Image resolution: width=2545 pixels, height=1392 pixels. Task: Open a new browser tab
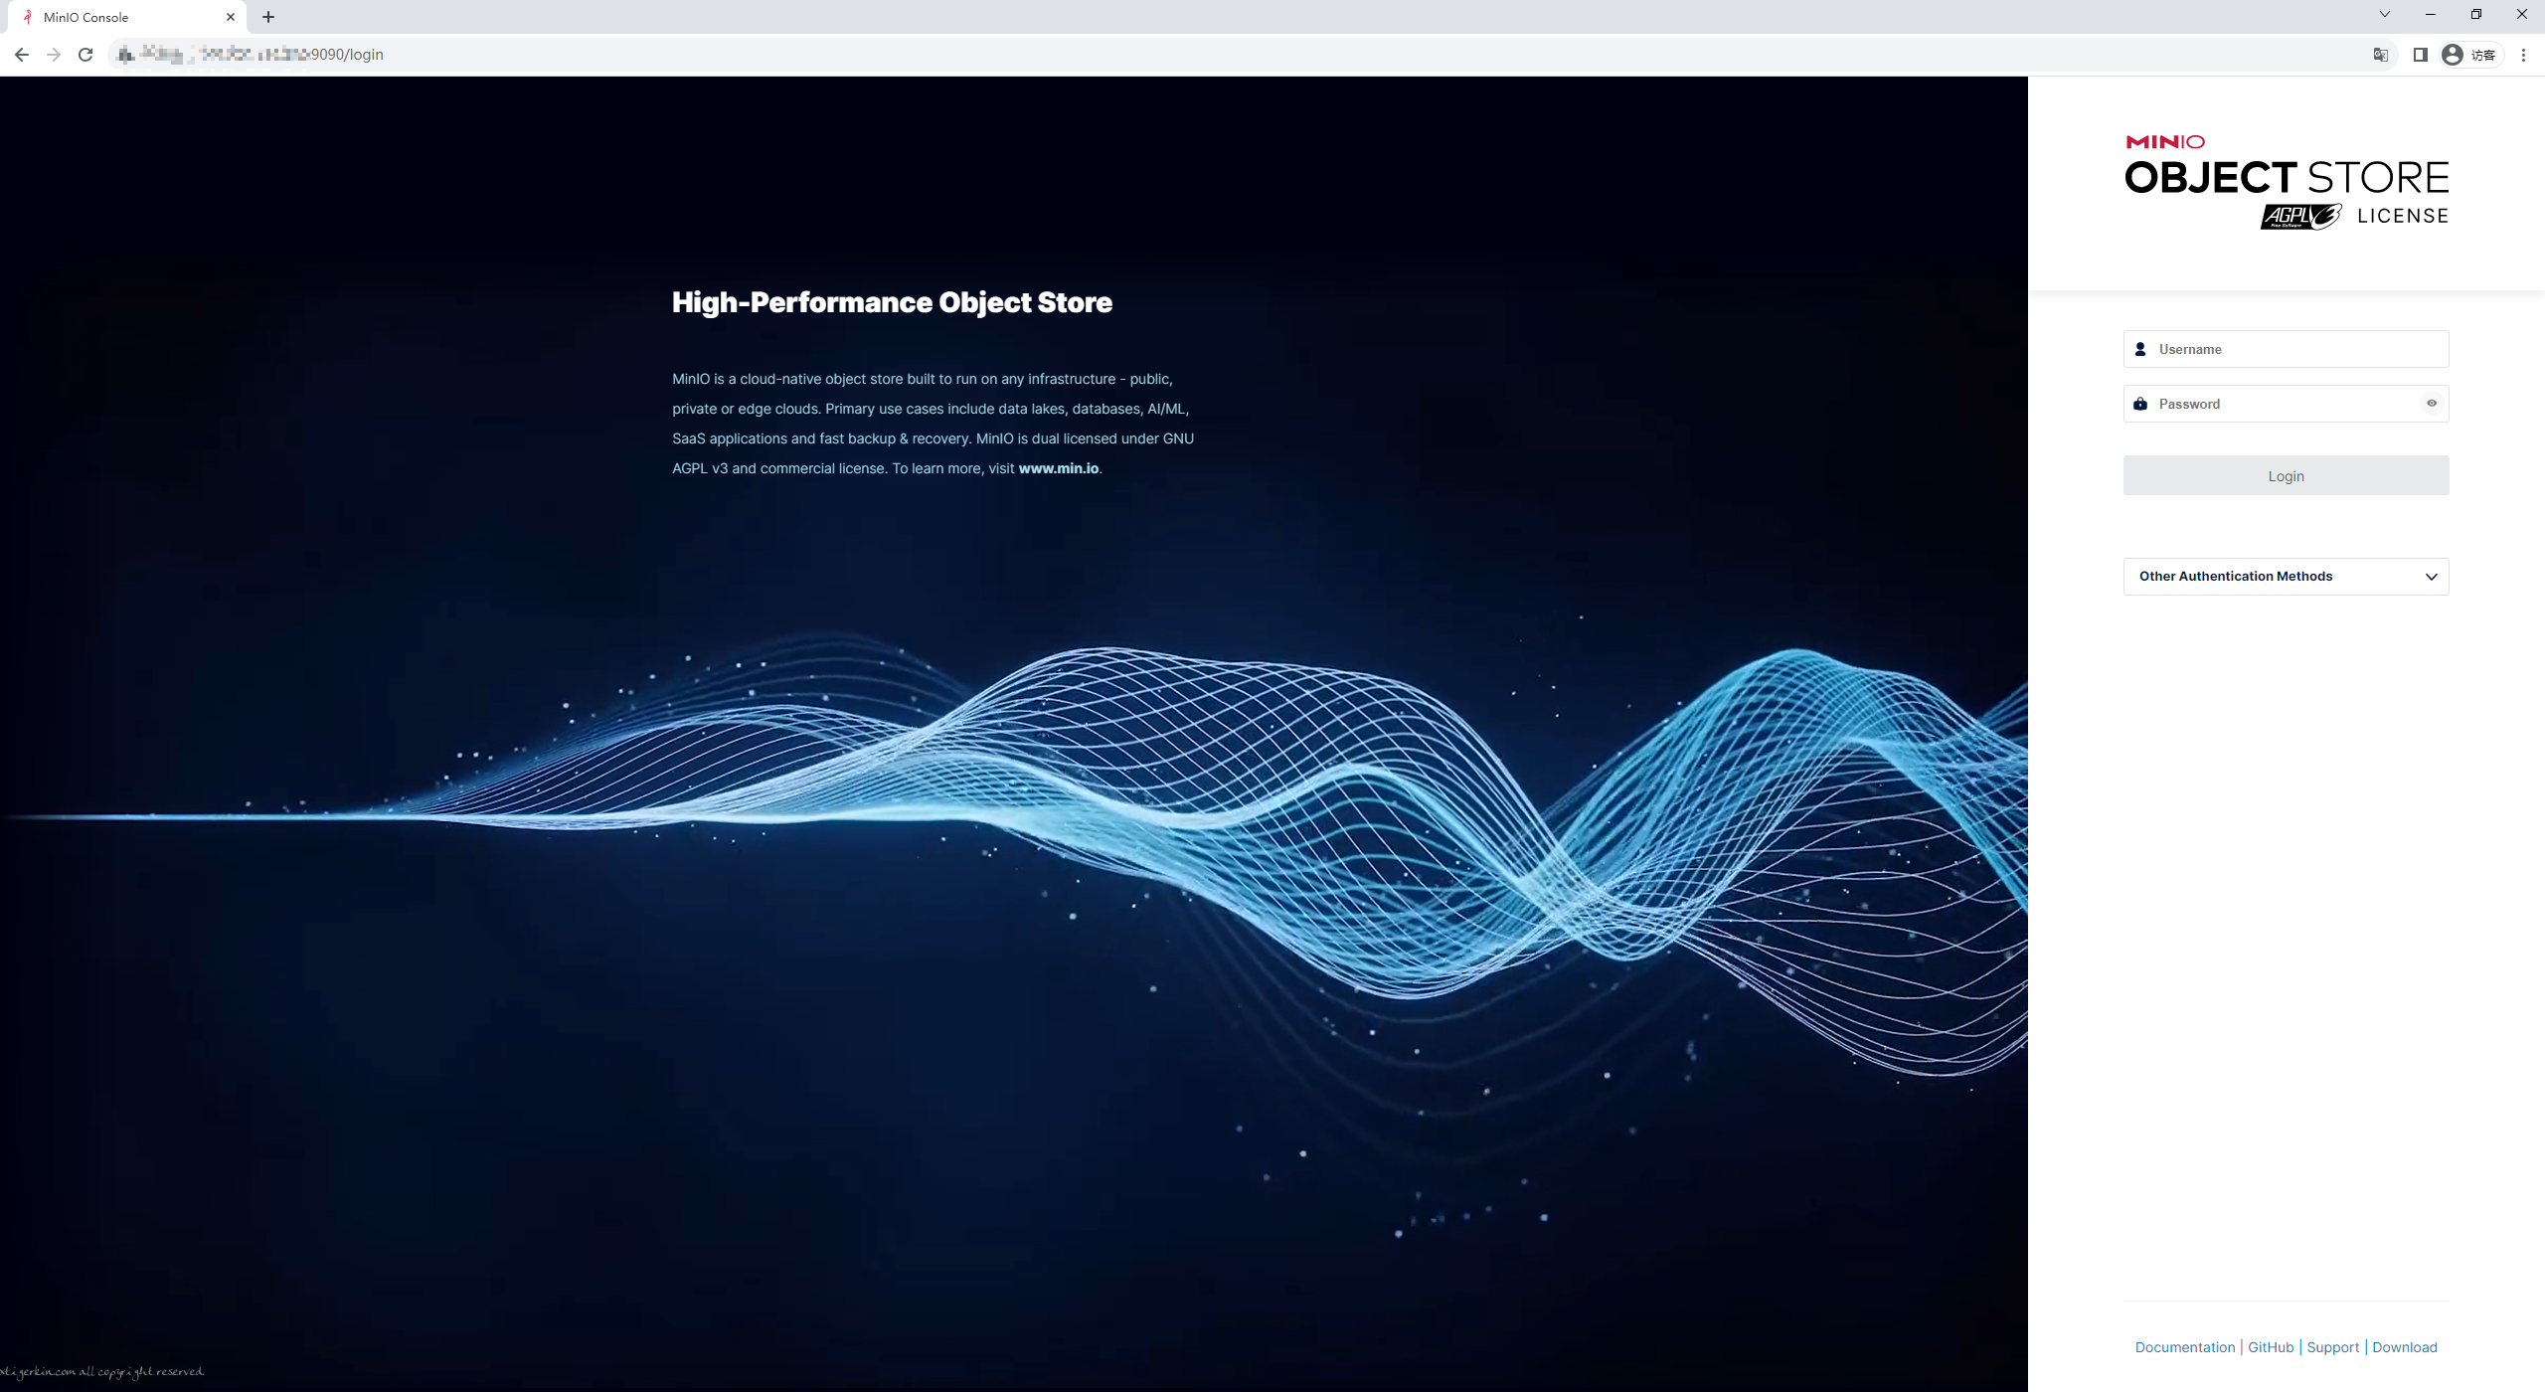click(268, 17)
